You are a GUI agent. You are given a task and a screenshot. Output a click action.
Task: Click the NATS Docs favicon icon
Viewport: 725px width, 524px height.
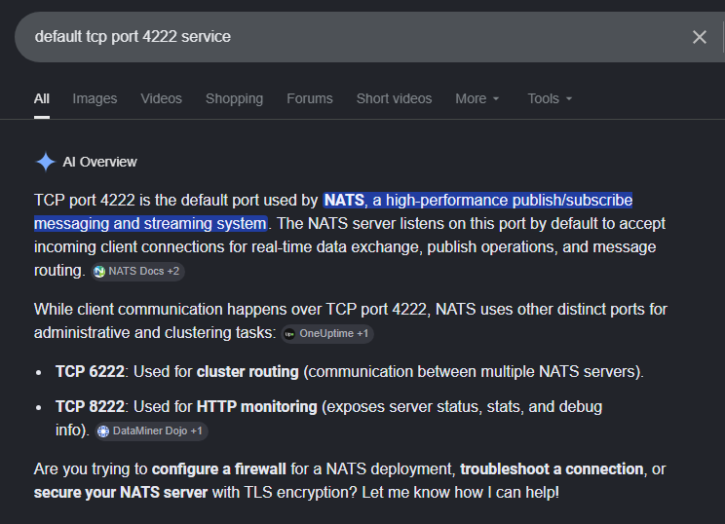[x=99, y=272]
